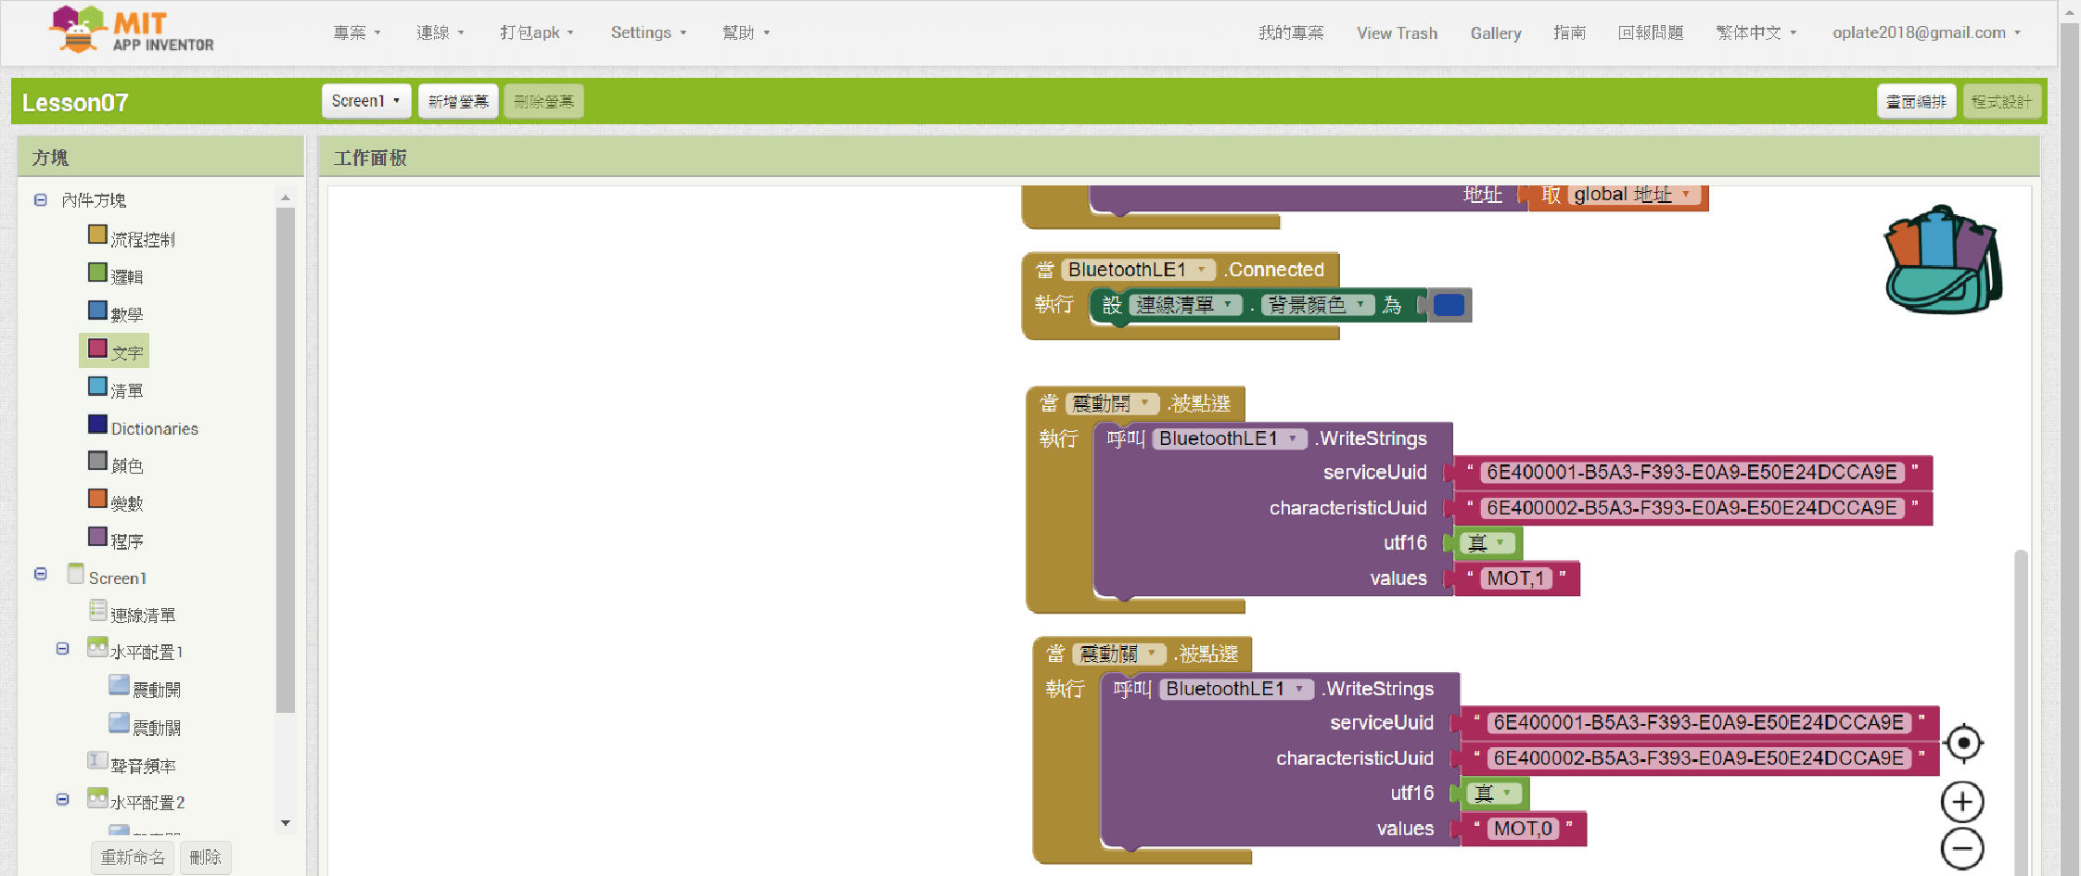Collapse the 內件方塊 tree section
The width and height of the screenshot is (2081, 876).
[41, 200]
